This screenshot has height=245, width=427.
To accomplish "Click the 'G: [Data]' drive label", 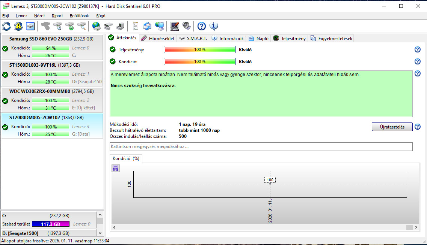I will [x=81, y=134].
